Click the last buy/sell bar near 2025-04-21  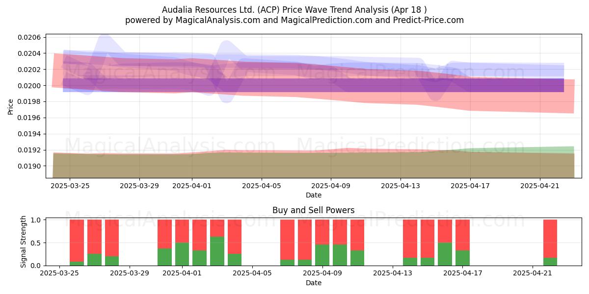[550, 243]
